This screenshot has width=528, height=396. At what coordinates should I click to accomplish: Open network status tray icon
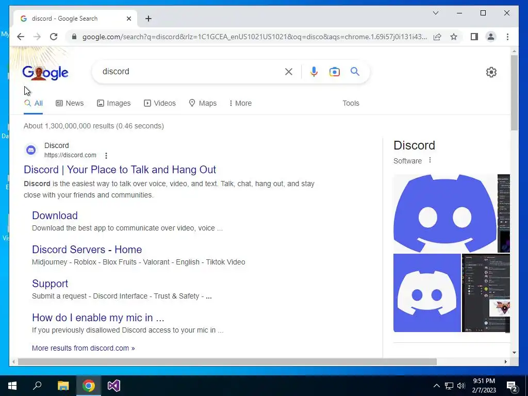coord(449,386)
